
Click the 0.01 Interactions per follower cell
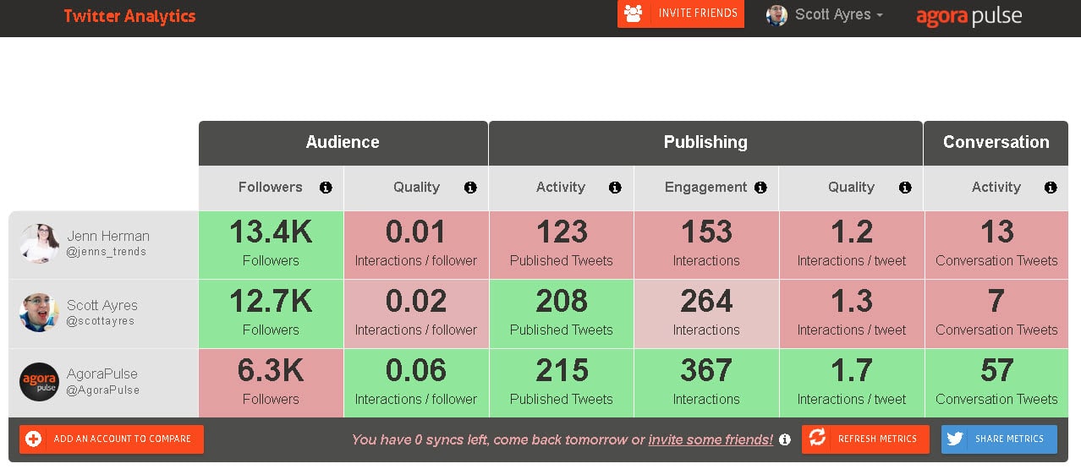(416, 244)
